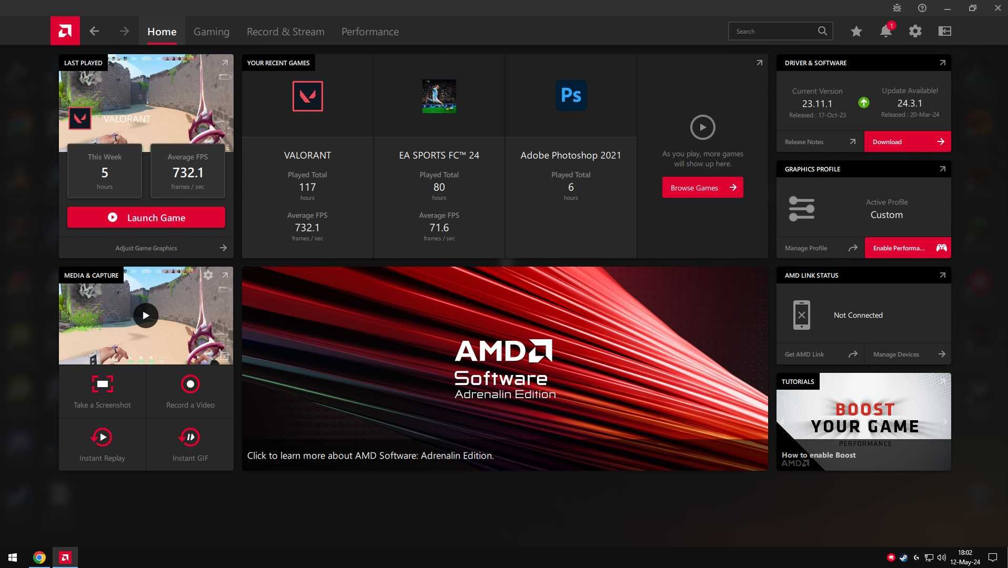Screen dimensions: 1008x568
Task: Expand Media & Capture panel arrow
Action: pos(225,275)
